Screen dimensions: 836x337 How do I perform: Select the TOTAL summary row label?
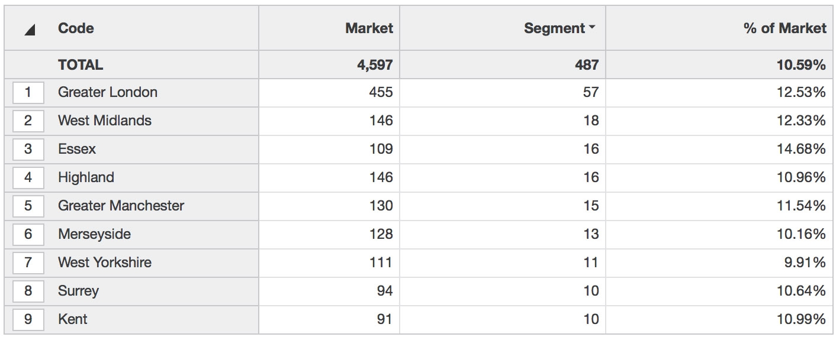point(81,65)
